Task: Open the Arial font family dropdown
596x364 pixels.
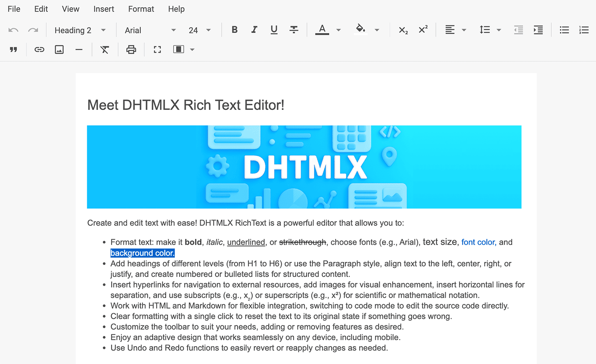Action: tap(150, 30)
